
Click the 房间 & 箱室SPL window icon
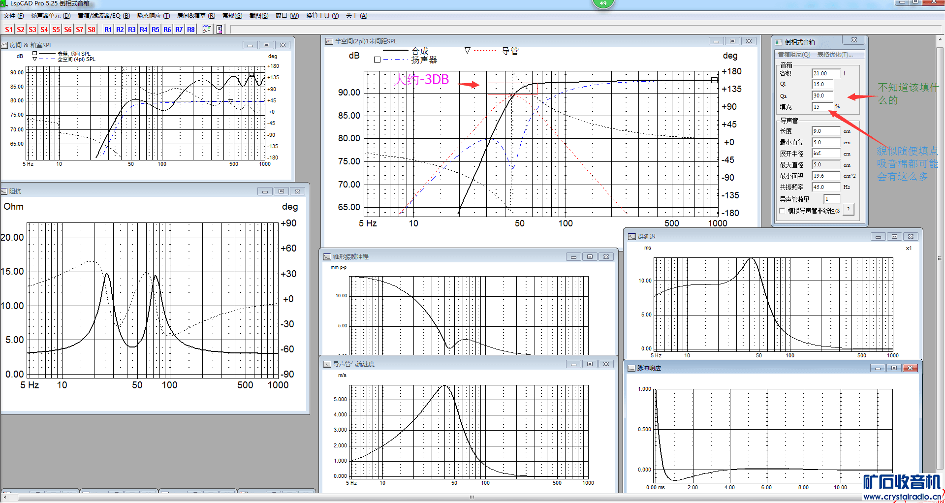pyautogui.click(x=4, y=45)
